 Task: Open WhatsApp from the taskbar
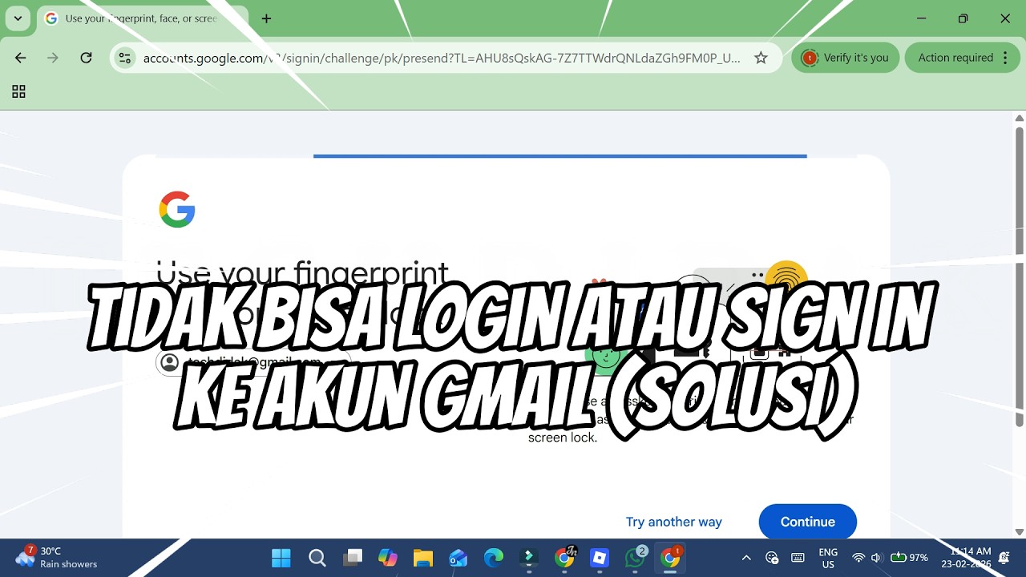pos(635,557)
